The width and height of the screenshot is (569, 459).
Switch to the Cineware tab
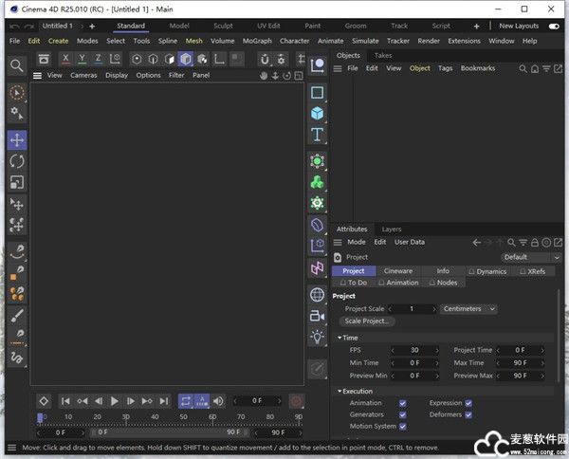(398, 271)
